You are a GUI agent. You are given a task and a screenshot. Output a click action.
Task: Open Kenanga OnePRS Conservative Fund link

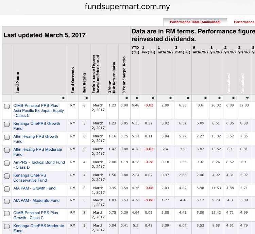[x=30, y=178]
